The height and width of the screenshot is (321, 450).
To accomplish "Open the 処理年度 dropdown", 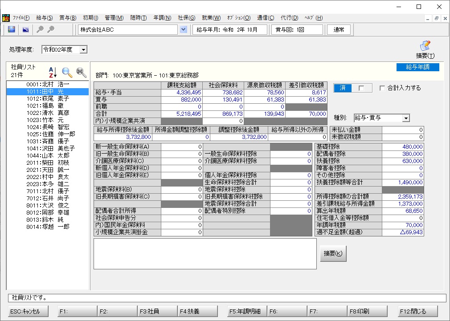I will (x=83, y=49).
